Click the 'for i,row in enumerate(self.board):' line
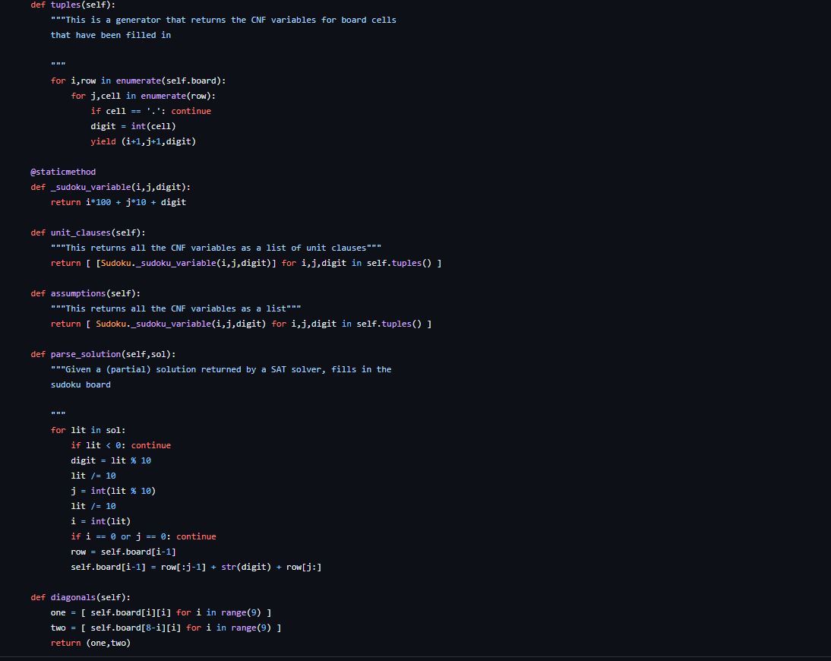 (x=138, y=81)
